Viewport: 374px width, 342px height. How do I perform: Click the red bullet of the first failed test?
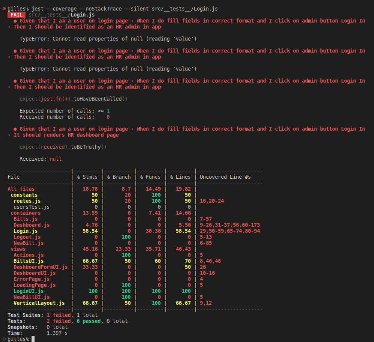point(15,21)
